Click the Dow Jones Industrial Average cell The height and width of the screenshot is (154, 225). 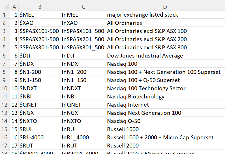(165, 56)
